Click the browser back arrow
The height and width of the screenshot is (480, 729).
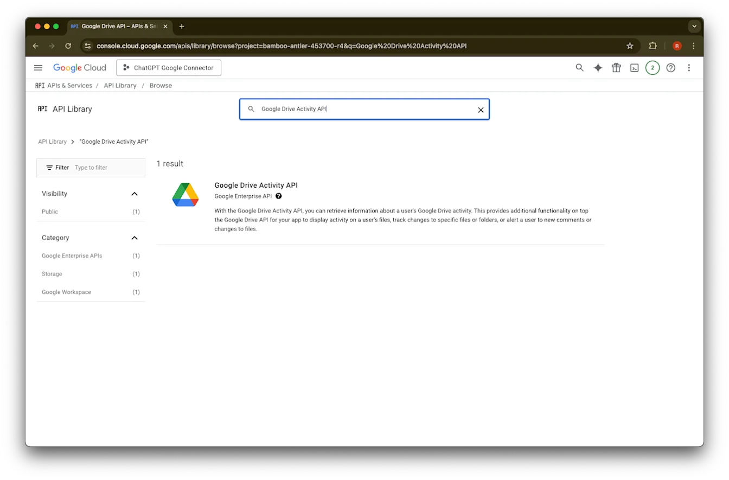pyautogui.click(x=36, y=46)
